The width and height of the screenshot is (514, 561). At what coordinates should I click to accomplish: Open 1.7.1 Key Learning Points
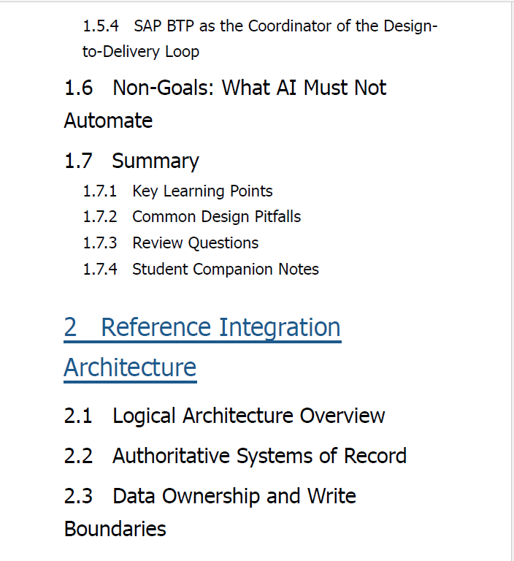[x=177, y=191]
